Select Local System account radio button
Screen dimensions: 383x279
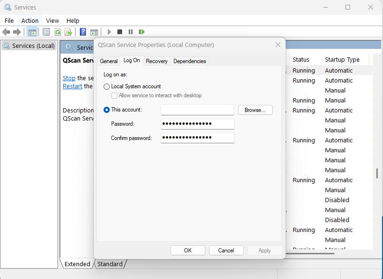[x=106, y=86]
